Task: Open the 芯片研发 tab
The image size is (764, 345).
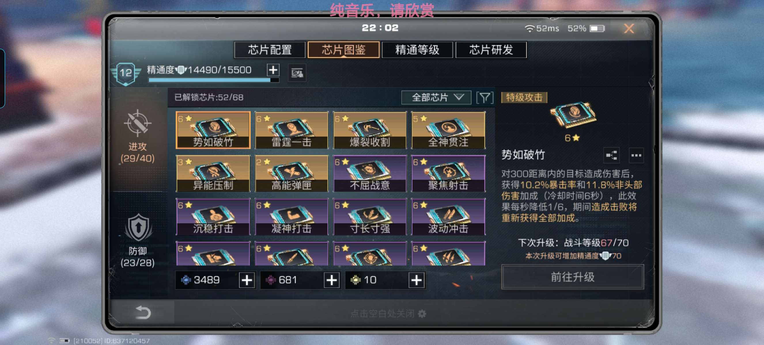Action: [491, 50]
